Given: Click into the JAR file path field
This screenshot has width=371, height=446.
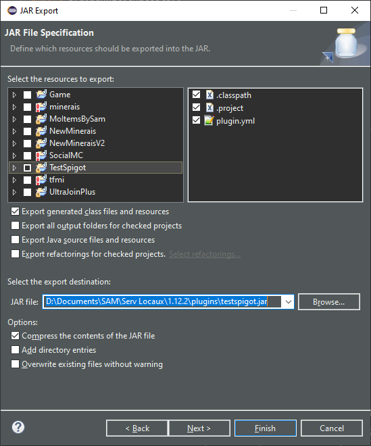Looking at the screenshot, I should 162,302.
